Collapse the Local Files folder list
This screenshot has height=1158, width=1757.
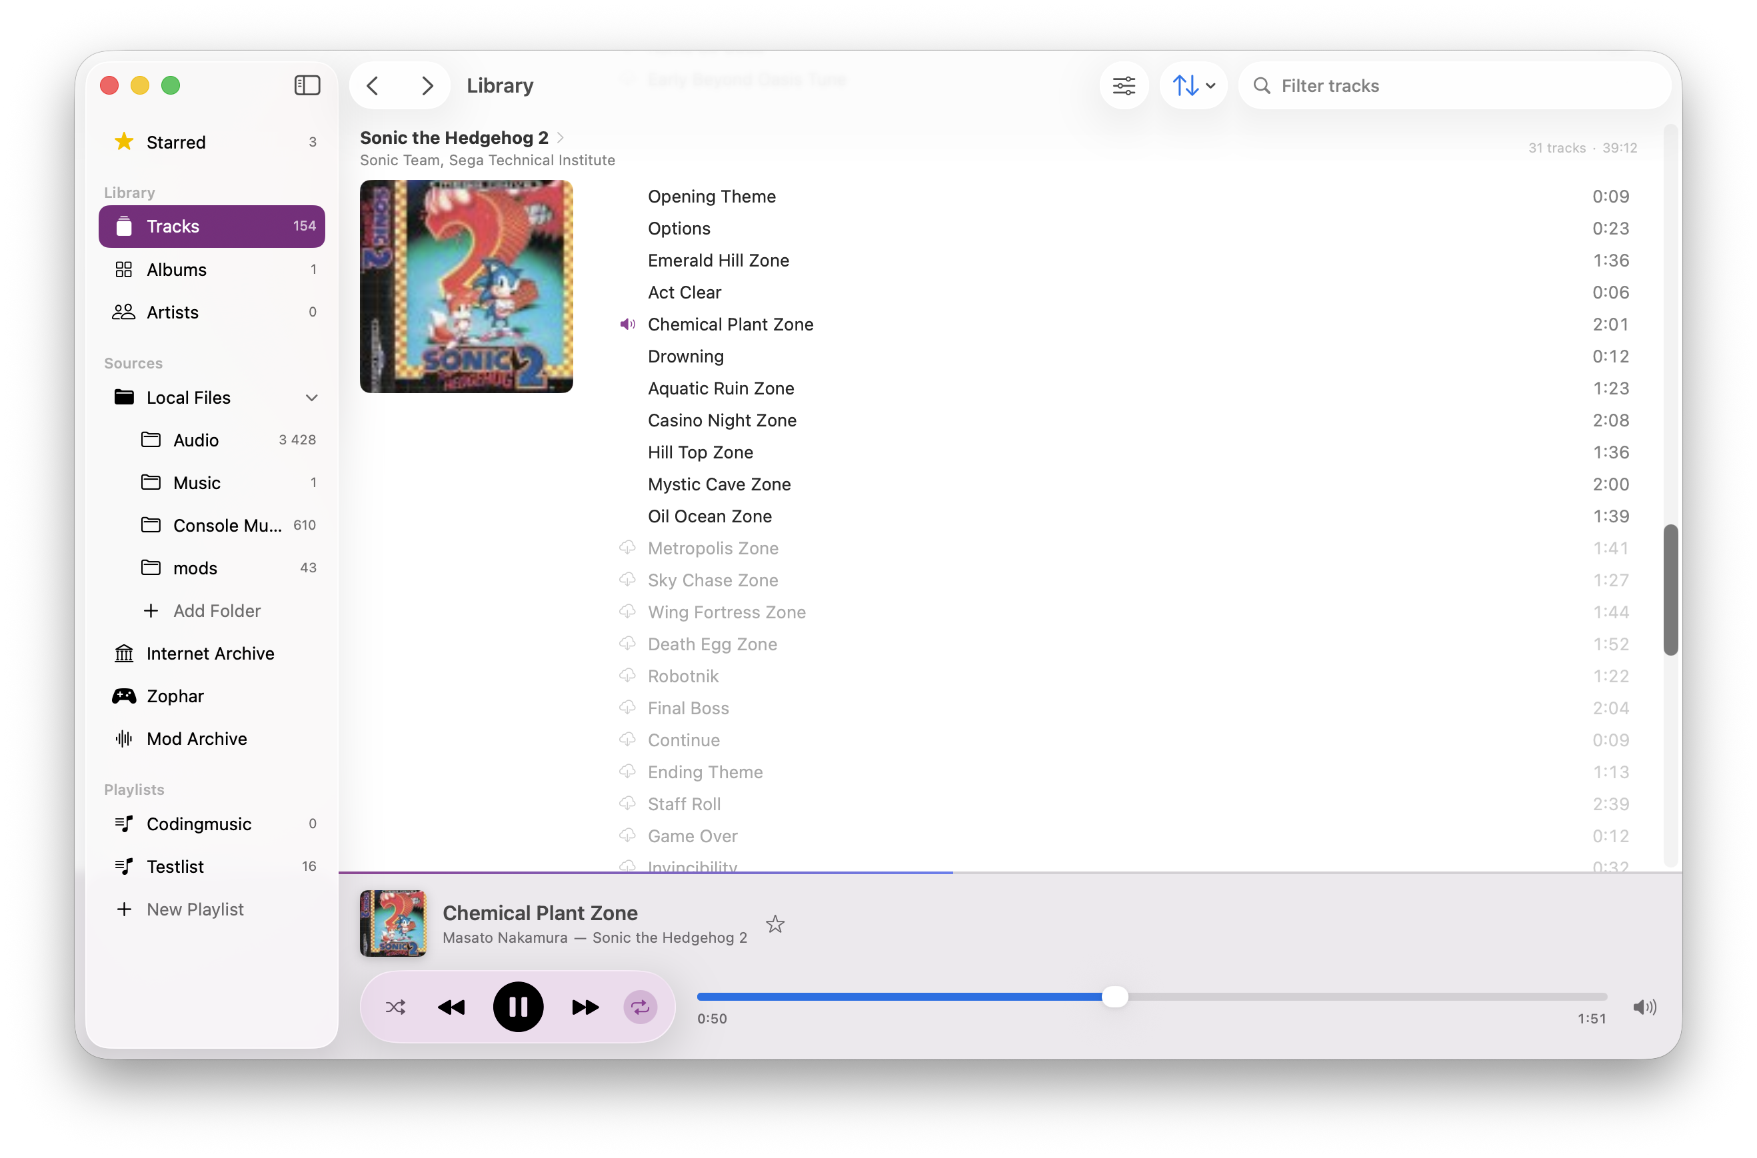coord(312,397)
